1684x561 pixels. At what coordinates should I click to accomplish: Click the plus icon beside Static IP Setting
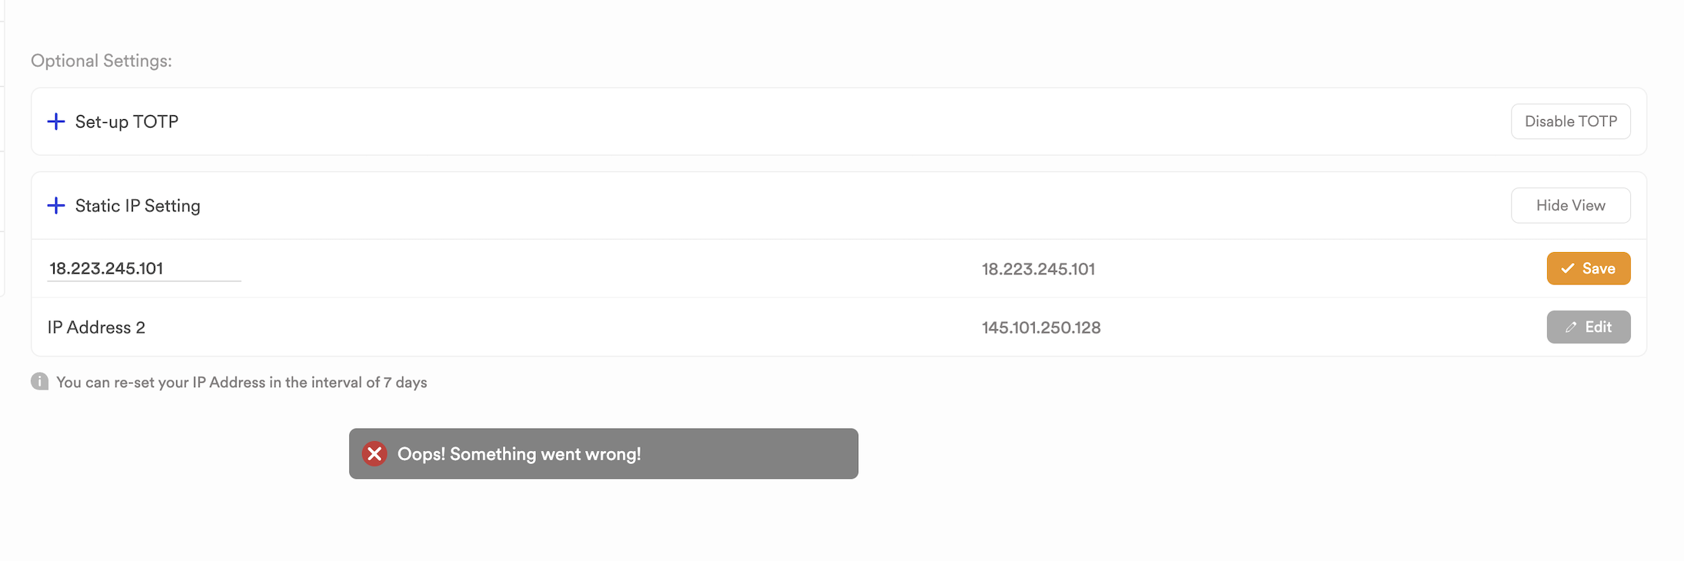click(x=56, y=205)
